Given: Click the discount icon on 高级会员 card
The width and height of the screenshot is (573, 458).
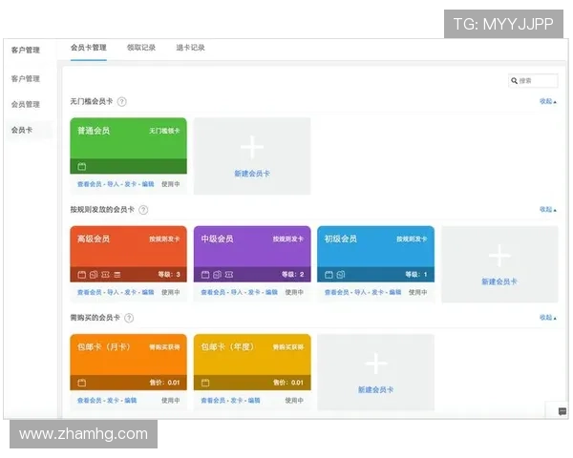Looking at the screenshot, I should [94, 275].
